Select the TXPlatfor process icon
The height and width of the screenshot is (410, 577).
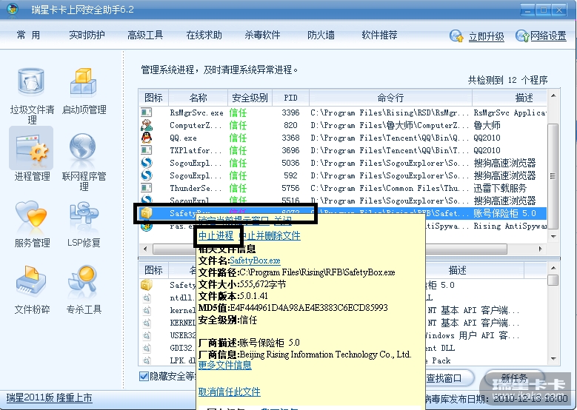pyautogui.click(x=147, y=150)
